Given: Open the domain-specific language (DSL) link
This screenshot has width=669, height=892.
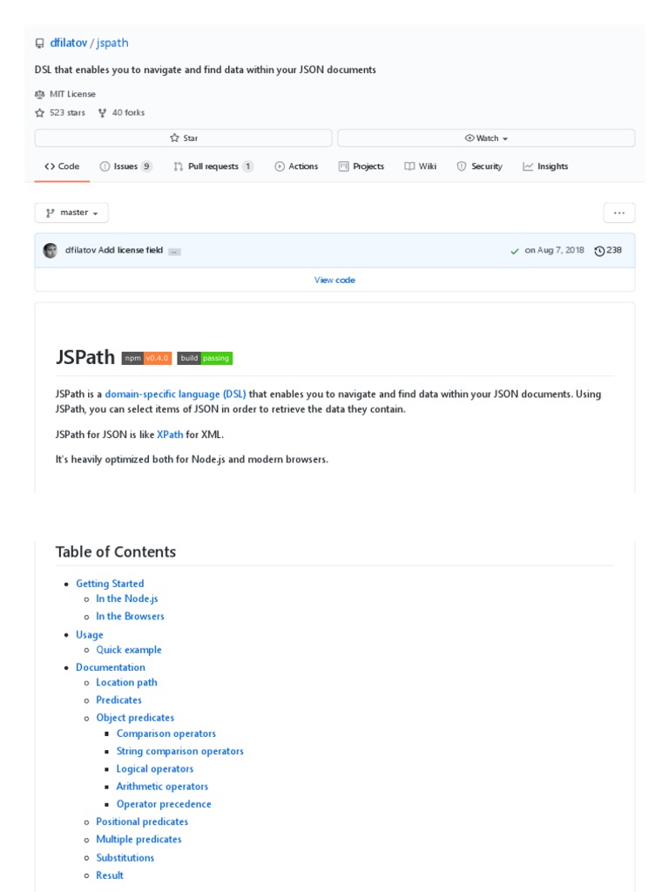Looking at the screenshot, I should pyautogui.click(x=175, y=394).
